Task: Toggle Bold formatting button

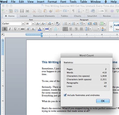Action: [5, 29]
